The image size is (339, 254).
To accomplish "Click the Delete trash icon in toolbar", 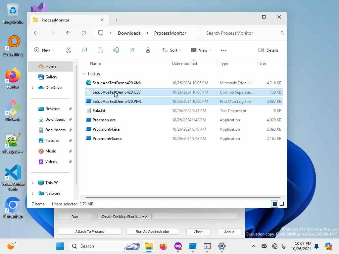I will [x=148, y=50].
